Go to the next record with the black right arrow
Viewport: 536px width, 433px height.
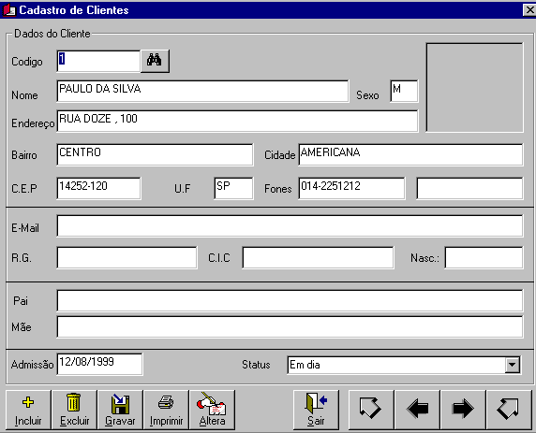tap(463, 410)
